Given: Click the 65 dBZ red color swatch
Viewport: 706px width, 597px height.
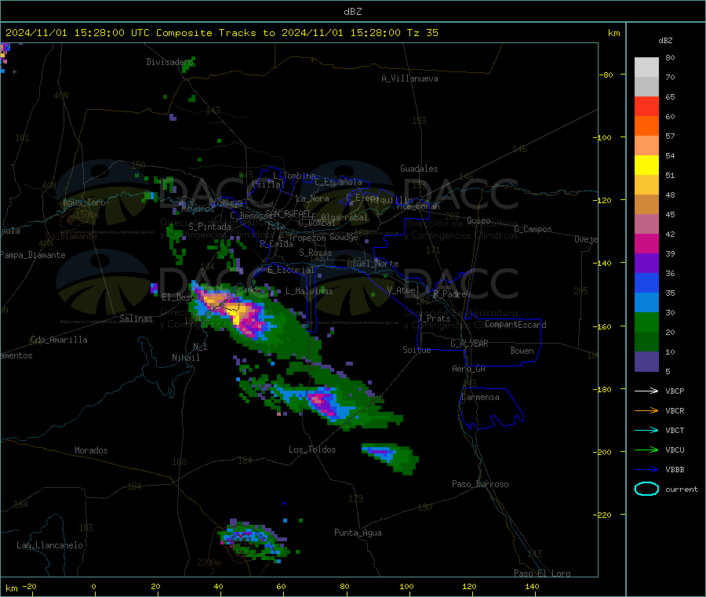Looking at the screenshot, I should (x=646, y=106).
